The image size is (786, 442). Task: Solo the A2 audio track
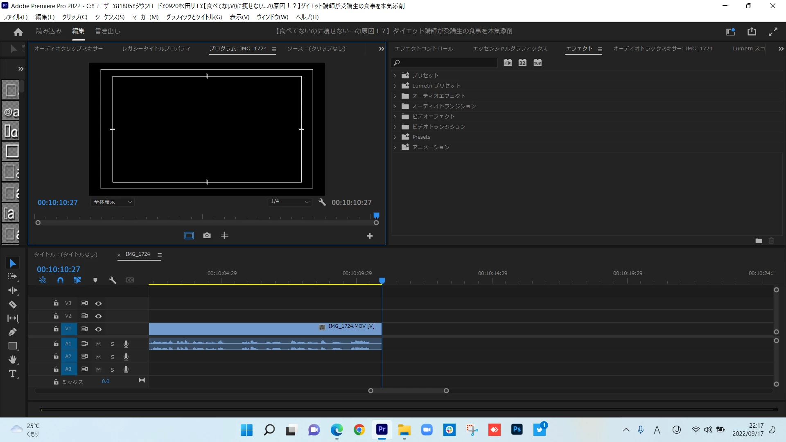pos(112,357)
